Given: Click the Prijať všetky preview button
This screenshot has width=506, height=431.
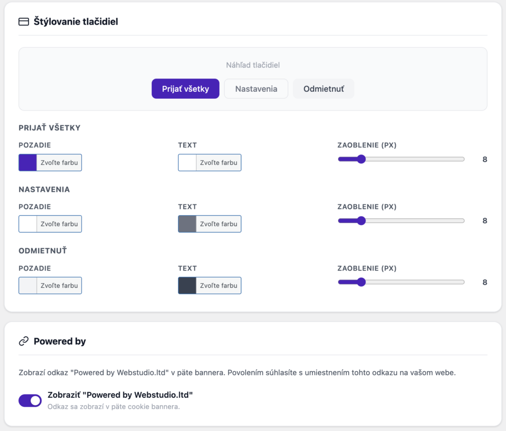Looking at the screenshot, I should [185, 88].
